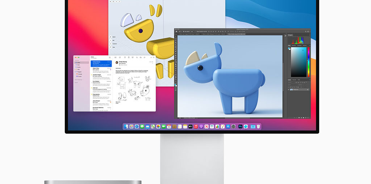The image size is (371, 184).
Task: Click the hue slider in Color panel
Action: [308, 61]
